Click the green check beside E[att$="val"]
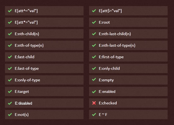The height and width of the screenshot is (125, 174). tap(94, 11)
